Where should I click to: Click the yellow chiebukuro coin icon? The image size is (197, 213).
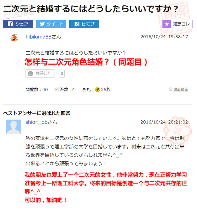(x=97, y=90)
